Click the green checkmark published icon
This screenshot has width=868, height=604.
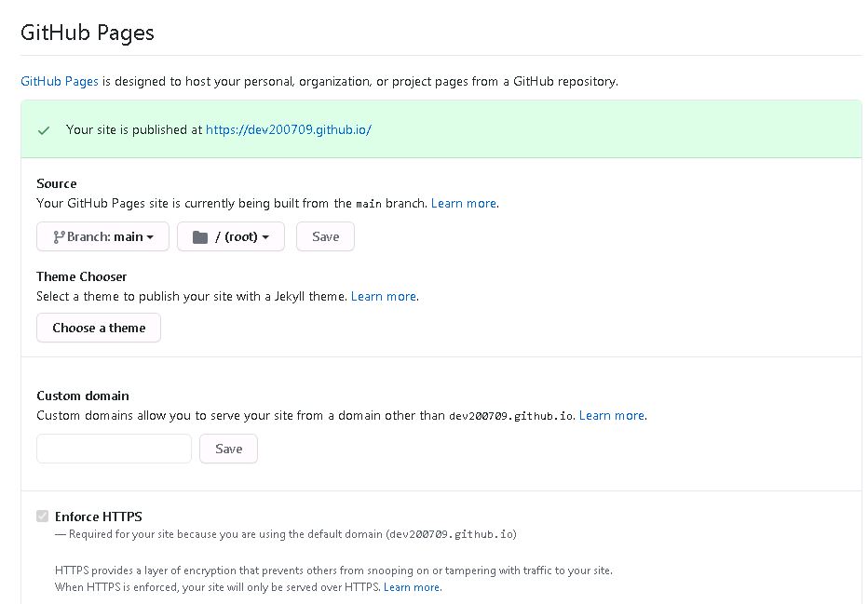tap(44, 130)
